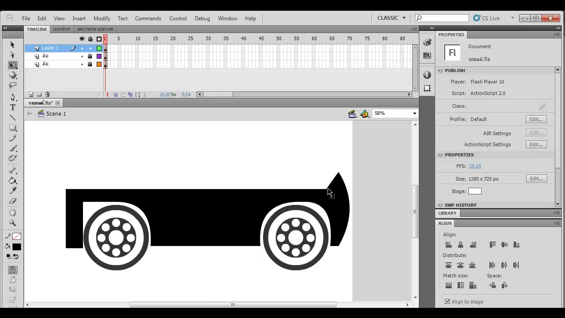The width and height of the screenshot is (565, 318).
Task: Select the Paint Bucket tool
Action: [x=12, y=181]
